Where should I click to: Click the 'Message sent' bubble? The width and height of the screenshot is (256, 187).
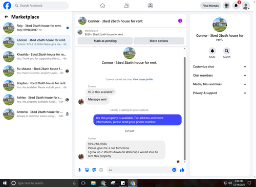97,100
